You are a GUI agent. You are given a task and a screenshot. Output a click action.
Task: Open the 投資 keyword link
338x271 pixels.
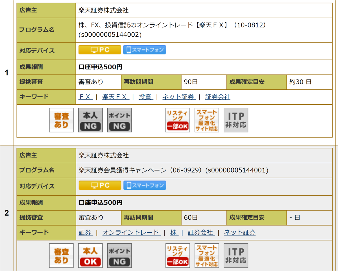146,97
